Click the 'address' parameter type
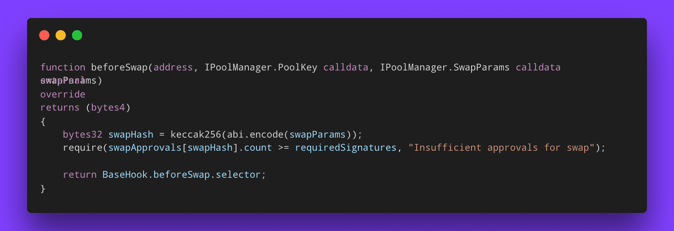The image size is (674, 231). (173, 67)
